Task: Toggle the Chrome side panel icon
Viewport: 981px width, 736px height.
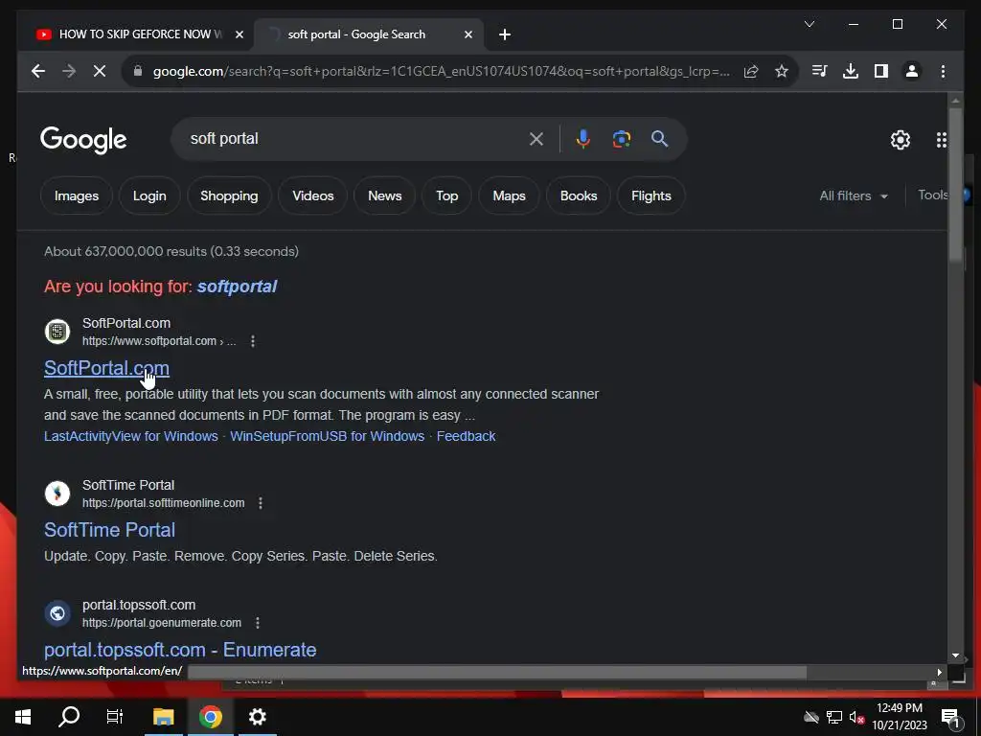Action: coord(881,71)
